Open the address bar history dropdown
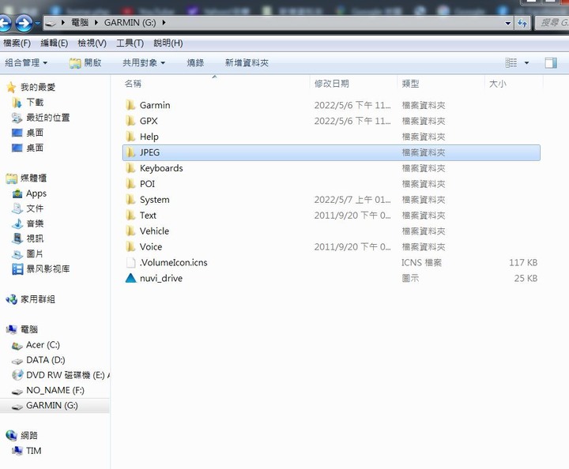This screenshot has height=469, width=569. (507, 23)
